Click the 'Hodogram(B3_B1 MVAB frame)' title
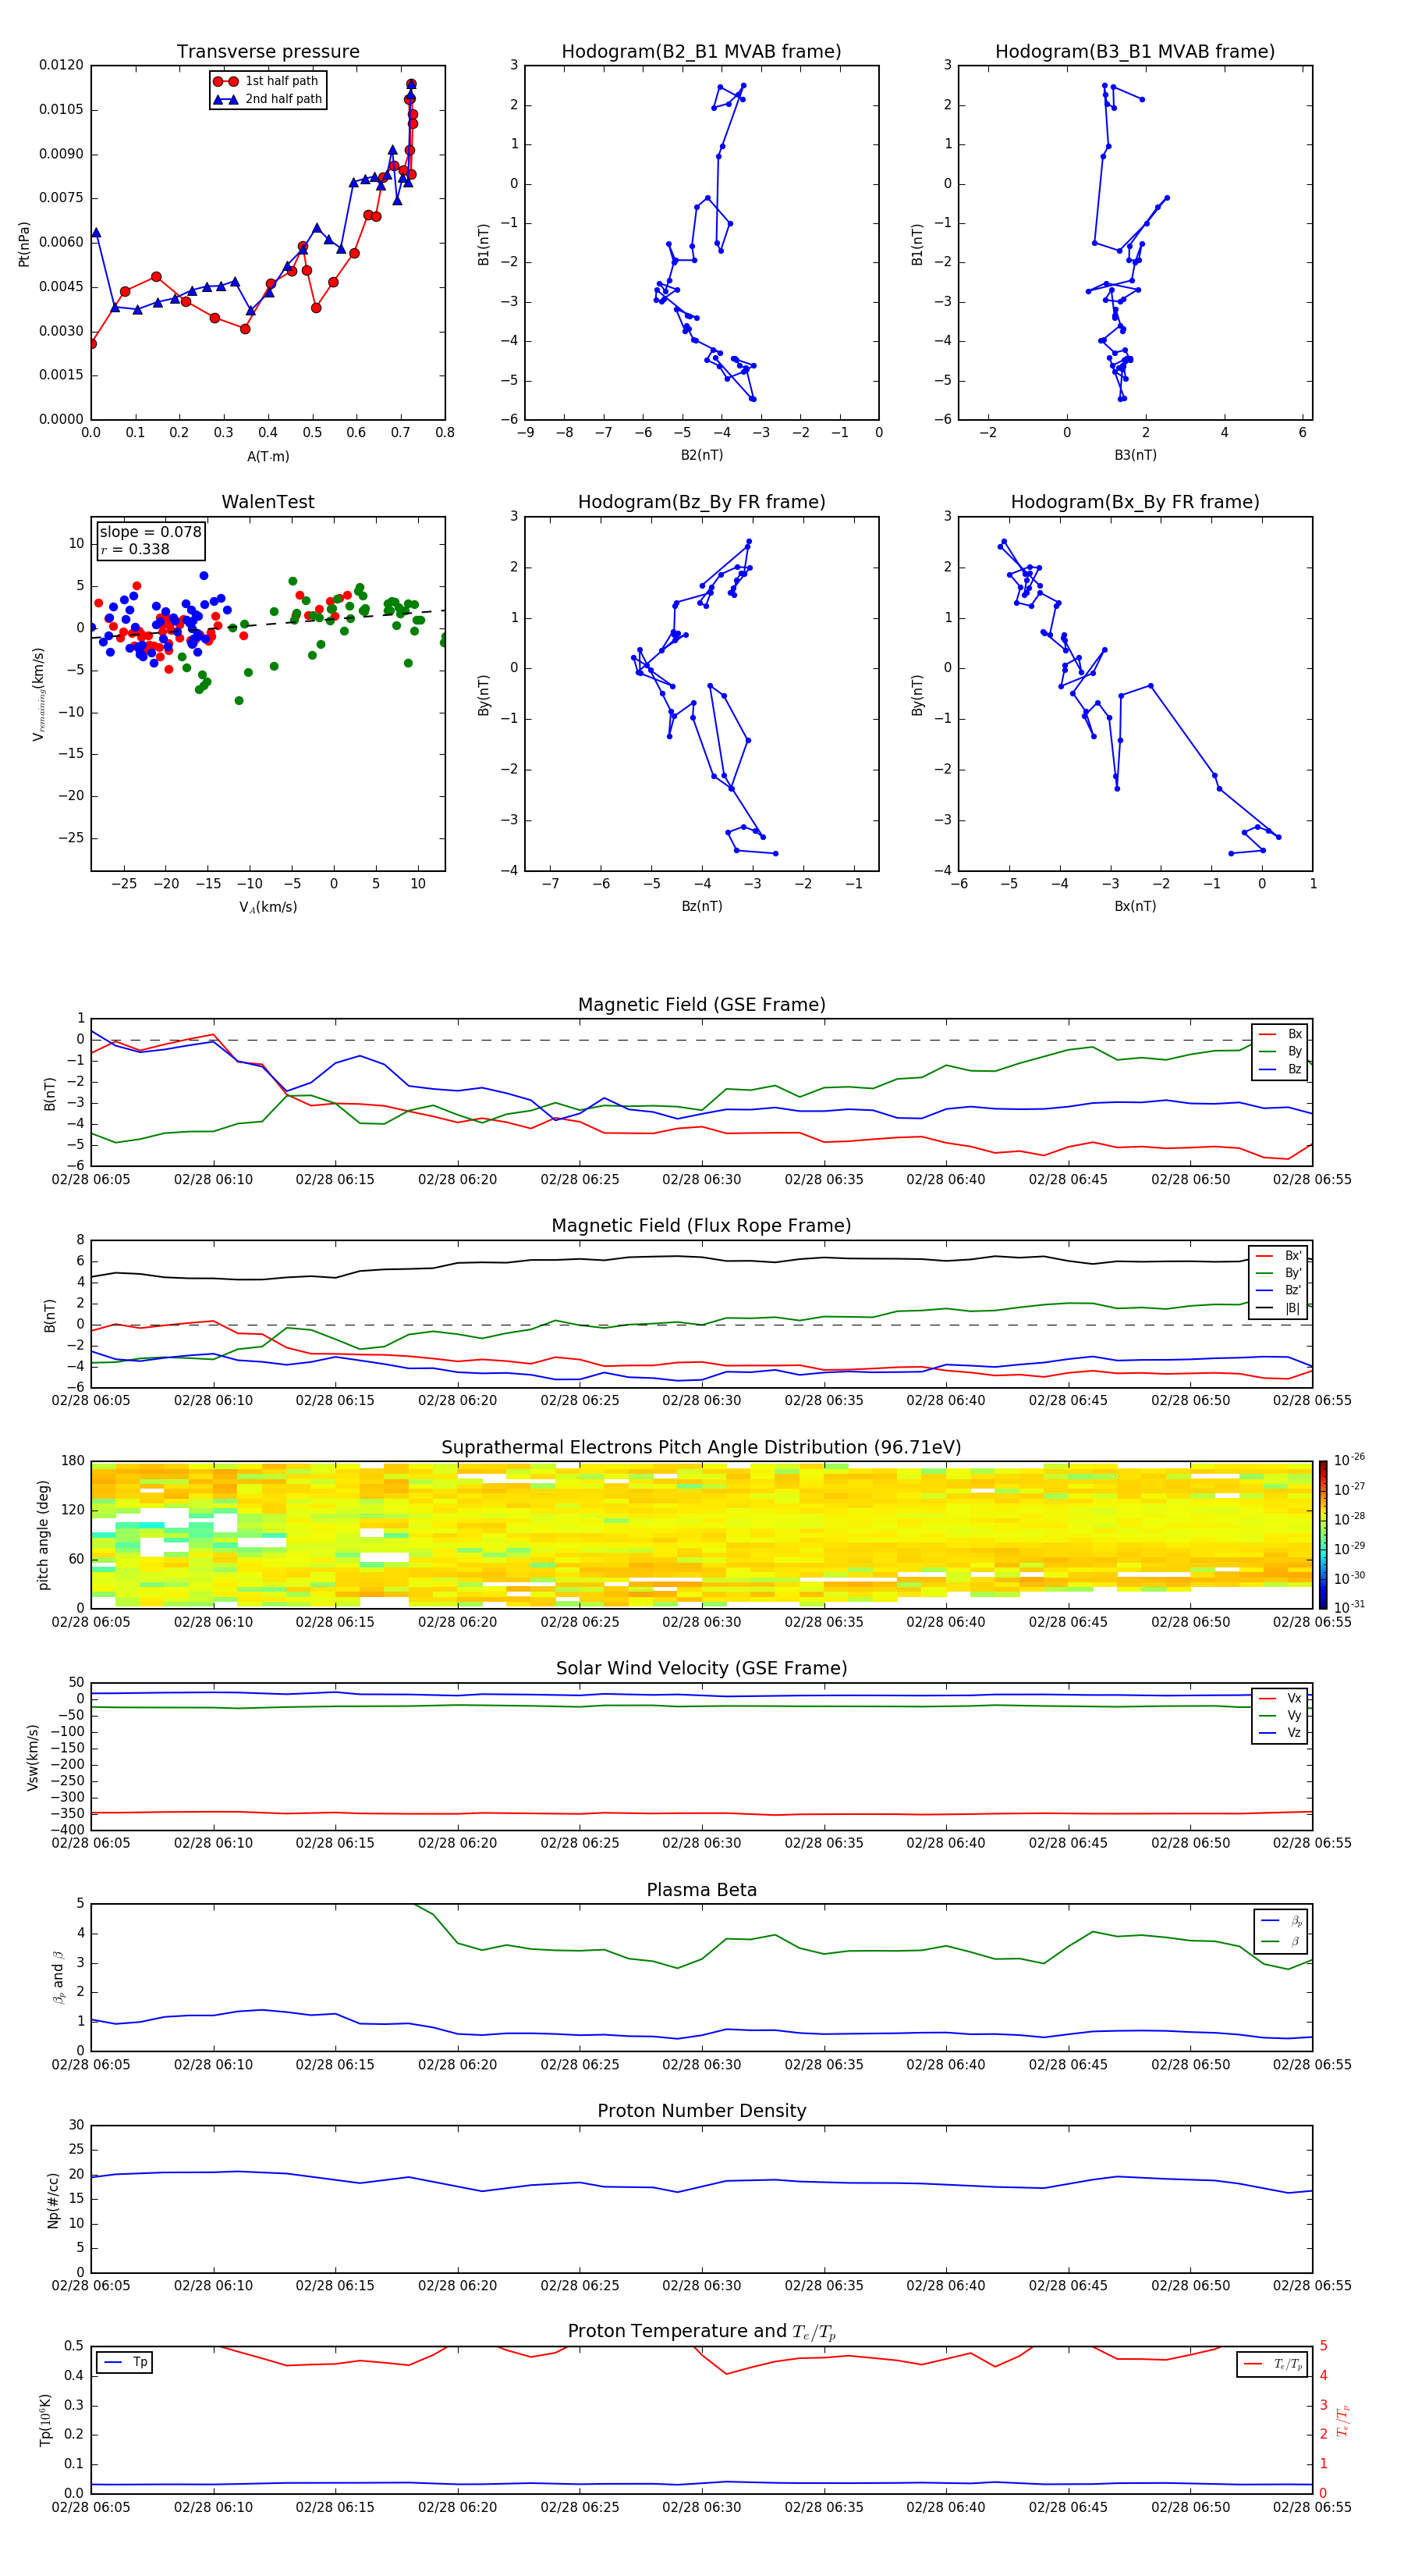 pyautogui.click(x=1135, y=52)
